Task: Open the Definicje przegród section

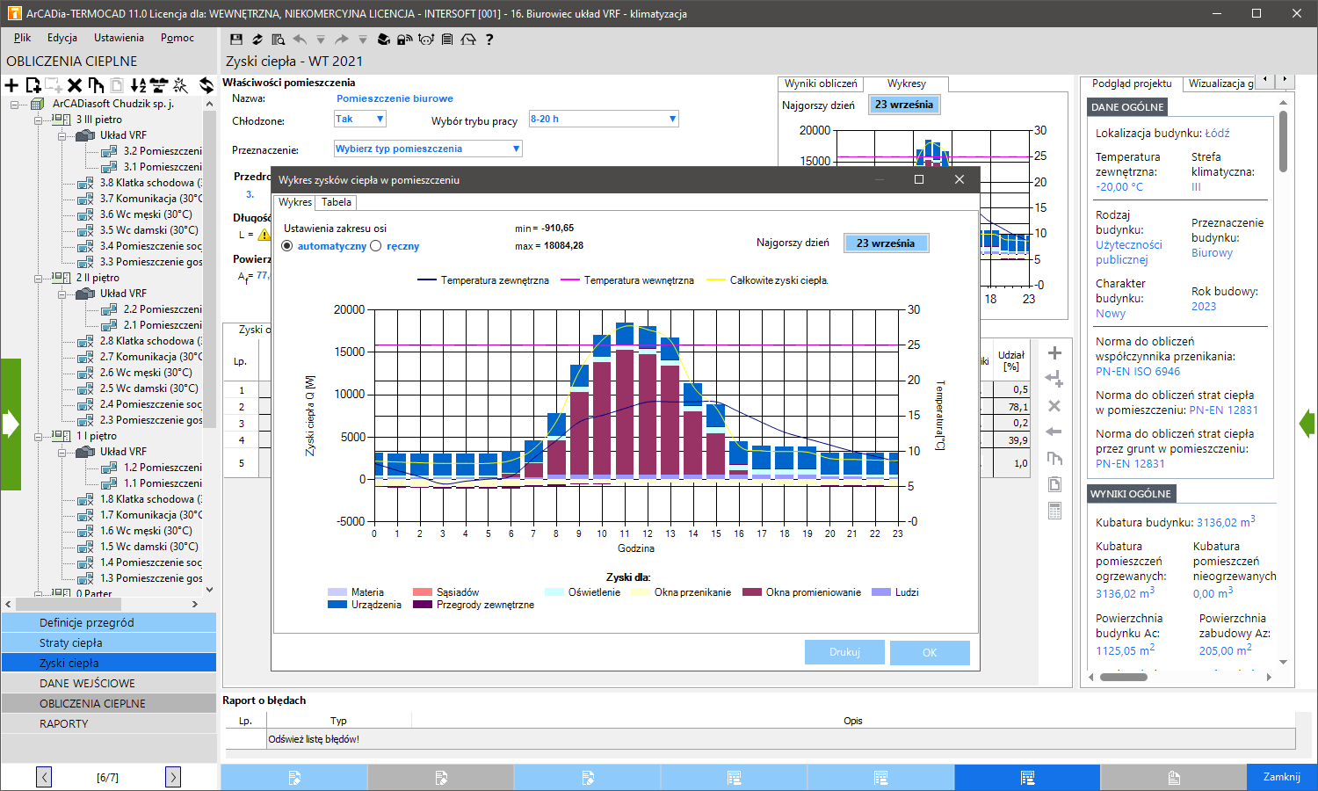Action: pos(109,622)
